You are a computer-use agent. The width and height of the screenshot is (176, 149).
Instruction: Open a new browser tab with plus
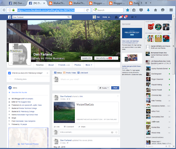tap(146, 3)
